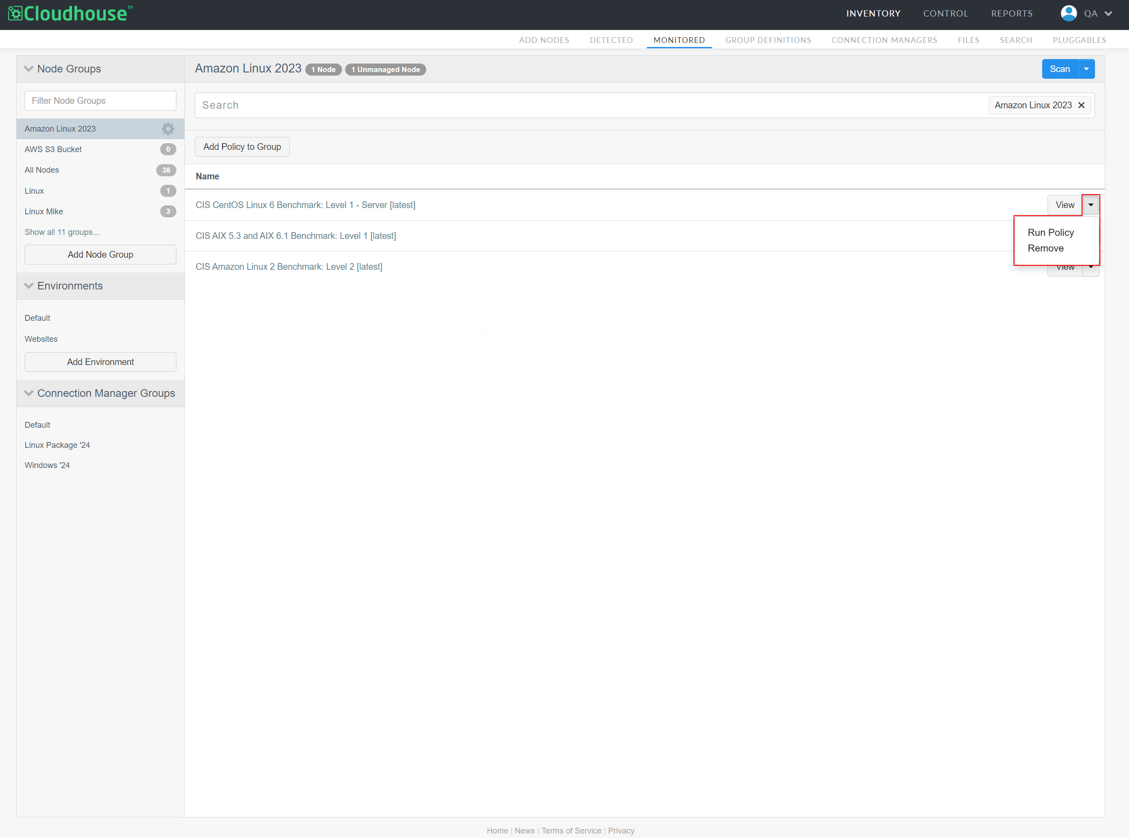The image size is (1129, 838).
Task: Open the Files tab
Action: (968, 40)
